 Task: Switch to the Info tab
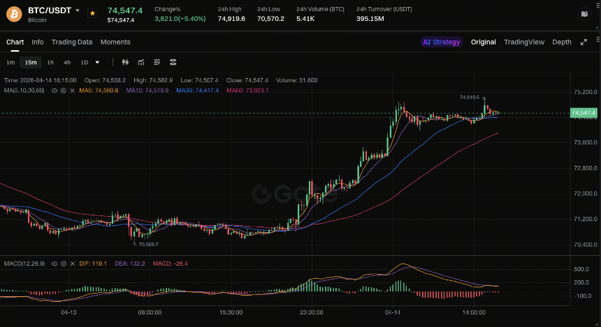pos(38,42)
